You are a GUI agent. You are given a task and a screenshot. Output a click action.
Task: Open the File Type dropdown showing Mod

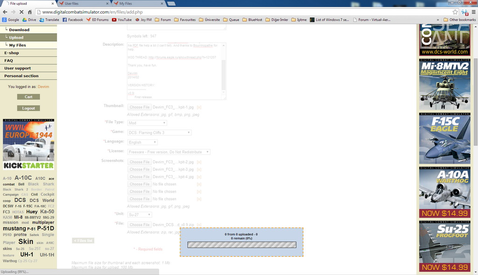tap(147, 123)
